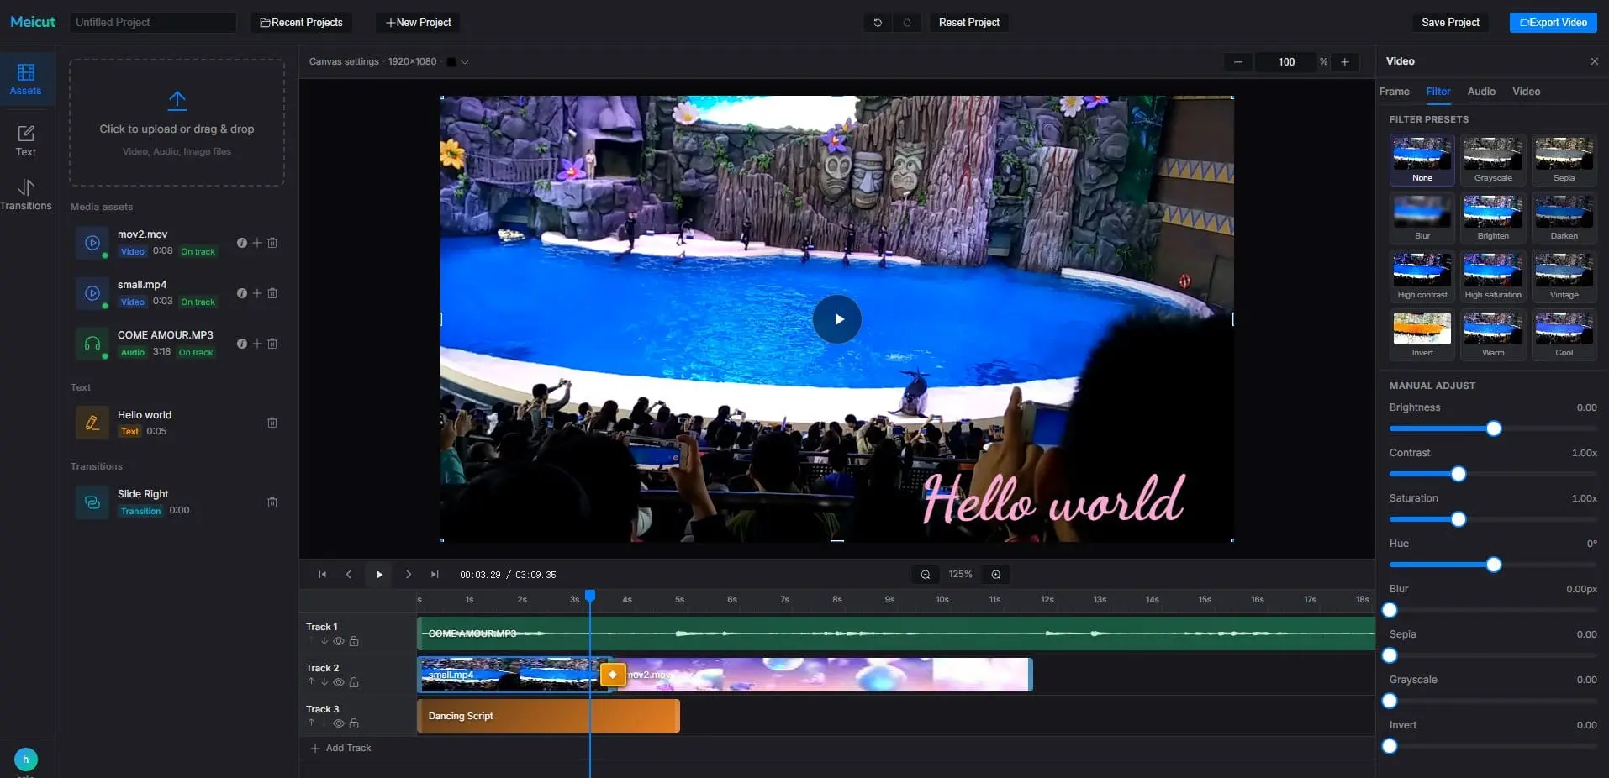Open the Transitions sidebar panel
The width and height of the screenshot is (1609, 778).
coord(26,194)
